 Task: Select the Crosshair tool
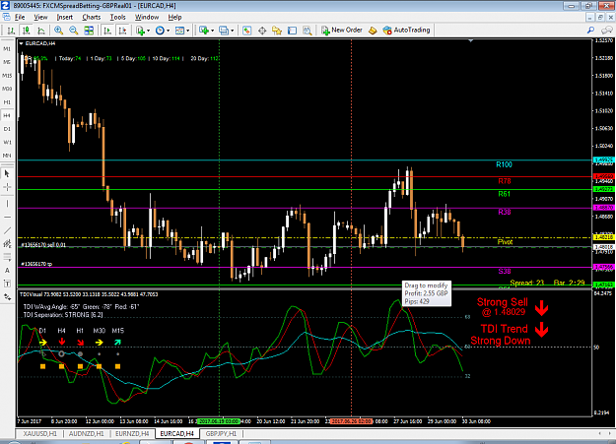tap(7, 187)
